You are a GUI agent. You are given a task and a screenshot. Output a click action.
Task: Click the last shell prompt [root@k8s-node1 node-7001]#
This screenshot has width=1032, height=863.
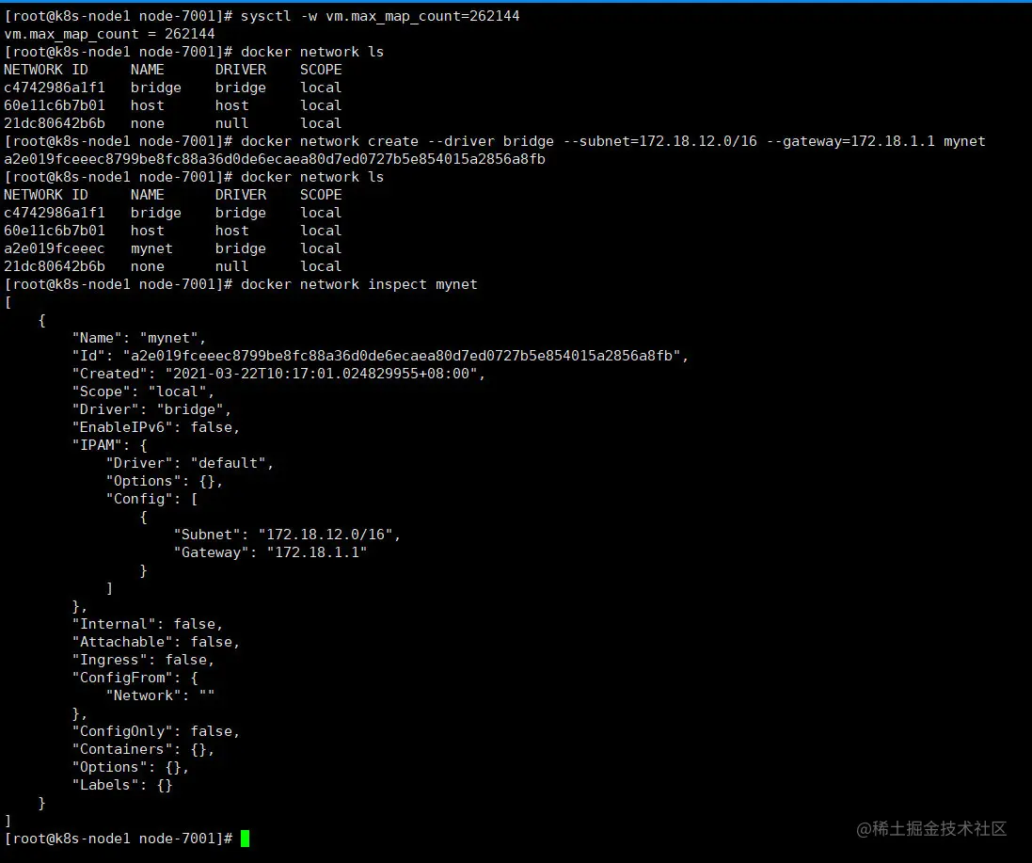(x=118, y=838)
